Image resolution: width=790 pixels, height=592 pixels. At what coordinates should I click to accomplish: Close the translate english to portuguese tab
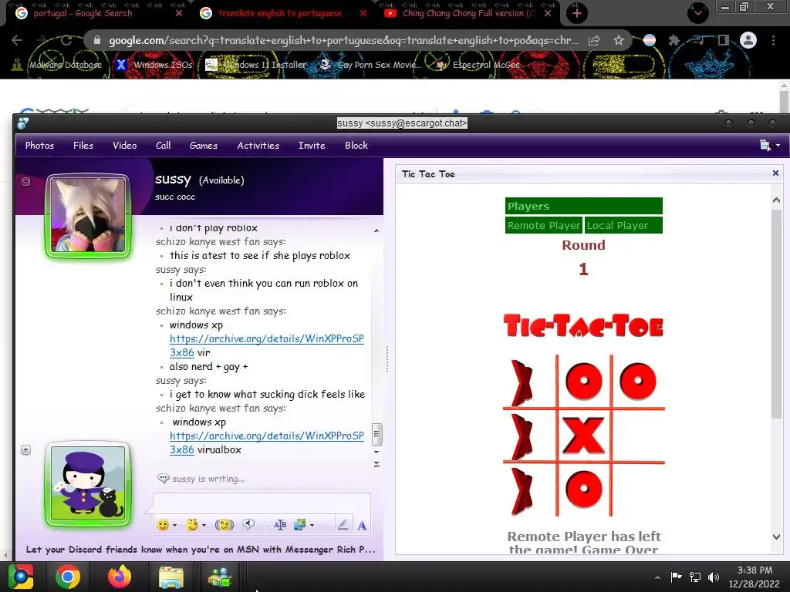tap(363, 14)
